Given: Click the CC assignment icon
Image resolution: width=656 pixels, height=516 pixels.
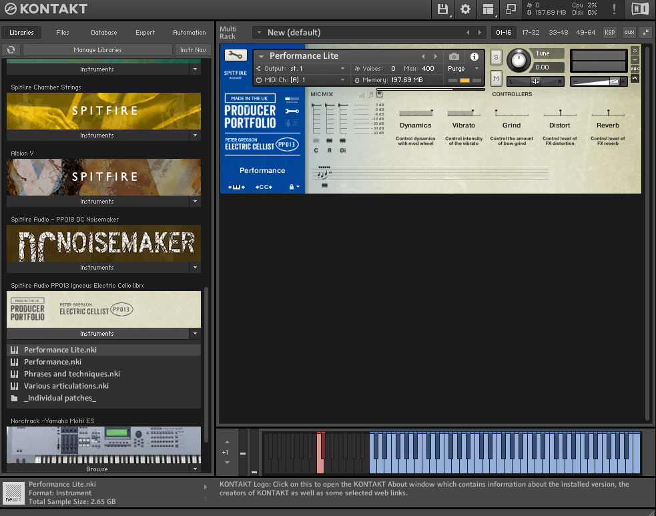Looking at the screenshot, I should point(264,187).
